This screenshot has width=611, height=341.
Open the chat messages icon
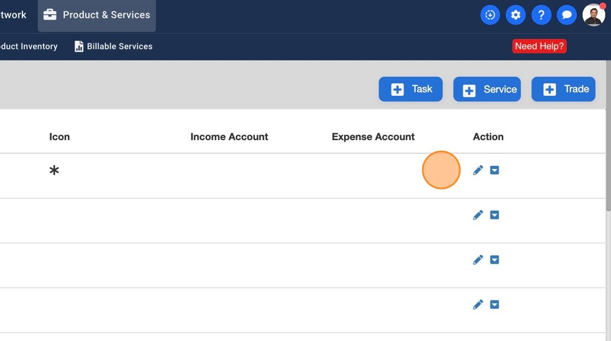[x=567, y=15]
